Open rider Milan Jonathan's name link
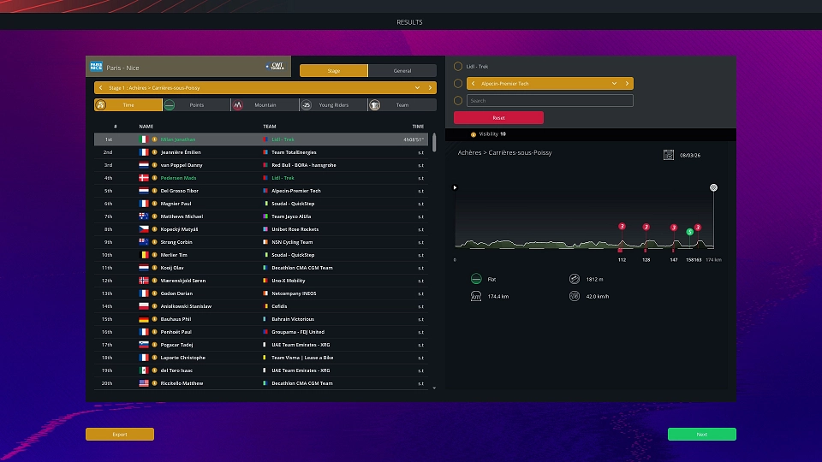This screenshot has width=822, height=462. (178, 139)
